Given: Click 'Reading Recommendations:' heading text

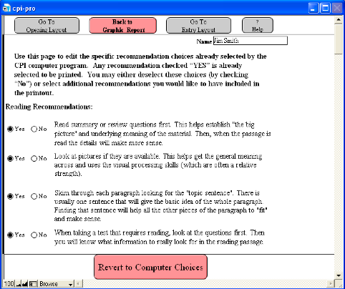Looking at the screenshot, I should (49, 107).
